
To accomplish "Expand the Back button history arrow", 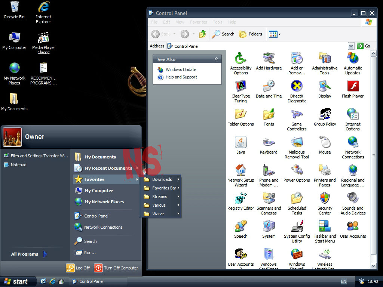I will 174,34.
